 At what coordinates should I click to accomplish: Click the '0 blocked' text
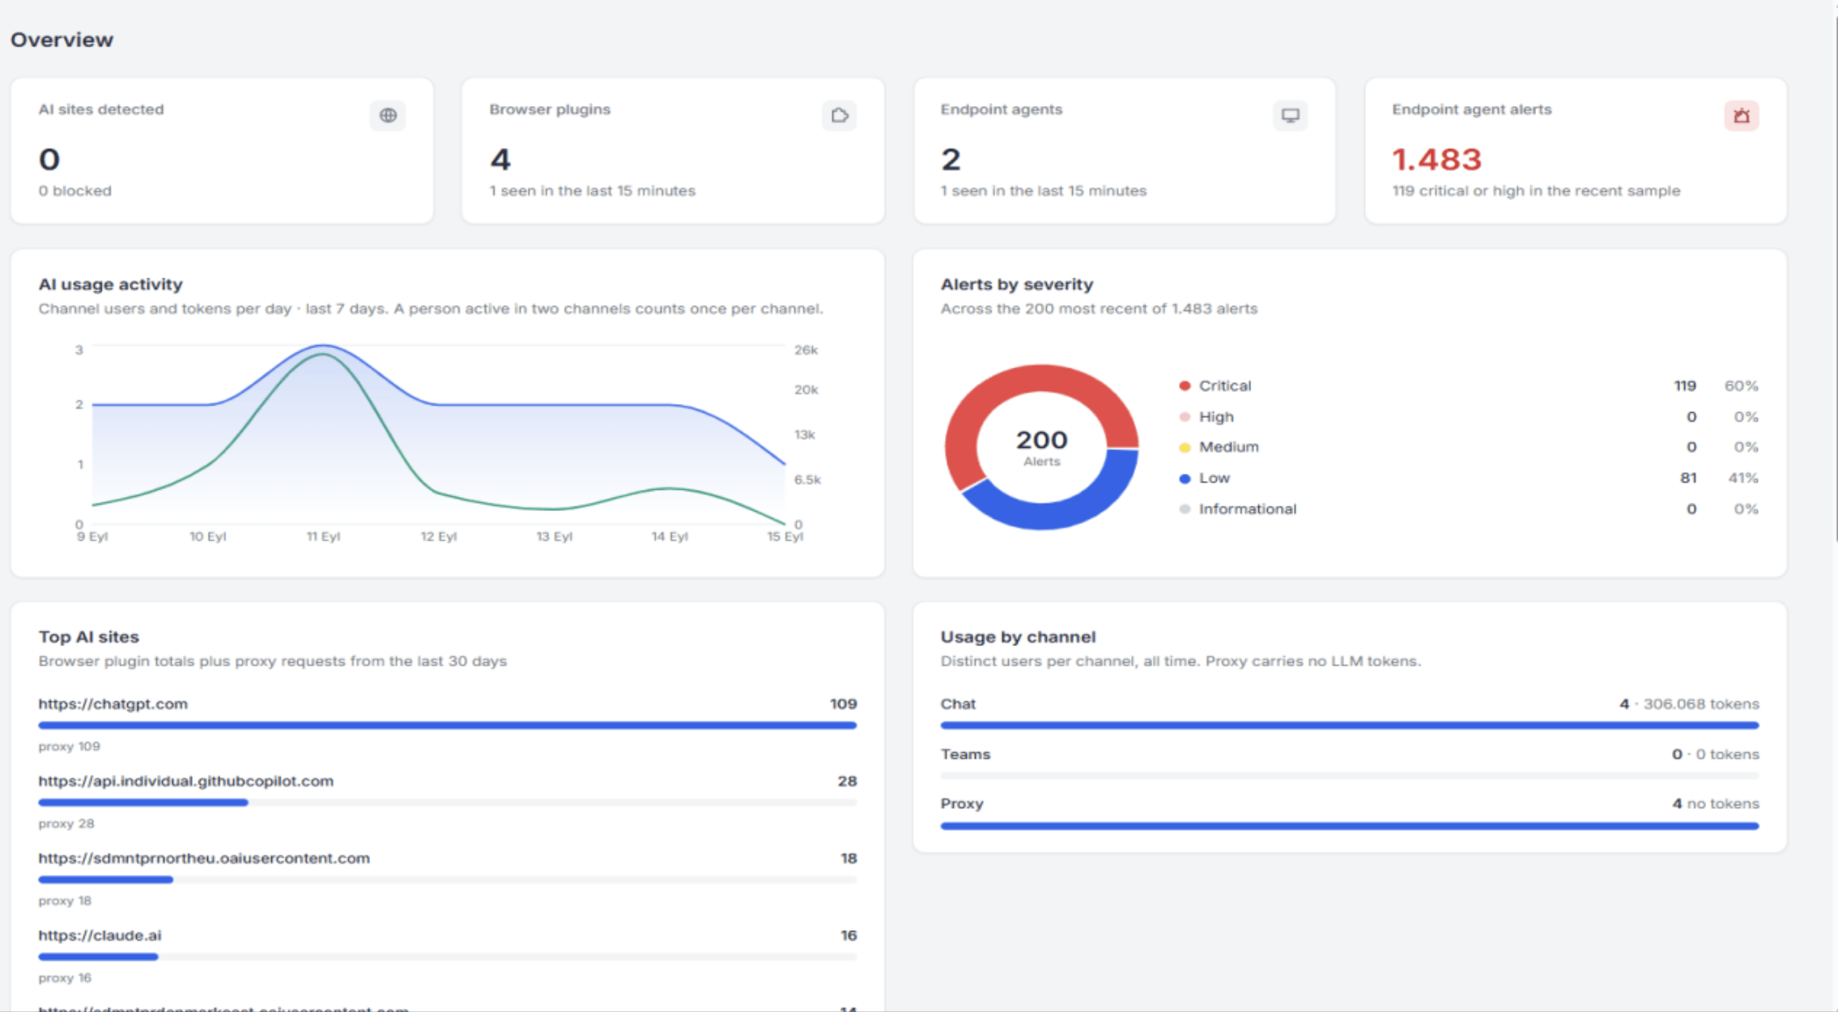[x=75, y=191]
